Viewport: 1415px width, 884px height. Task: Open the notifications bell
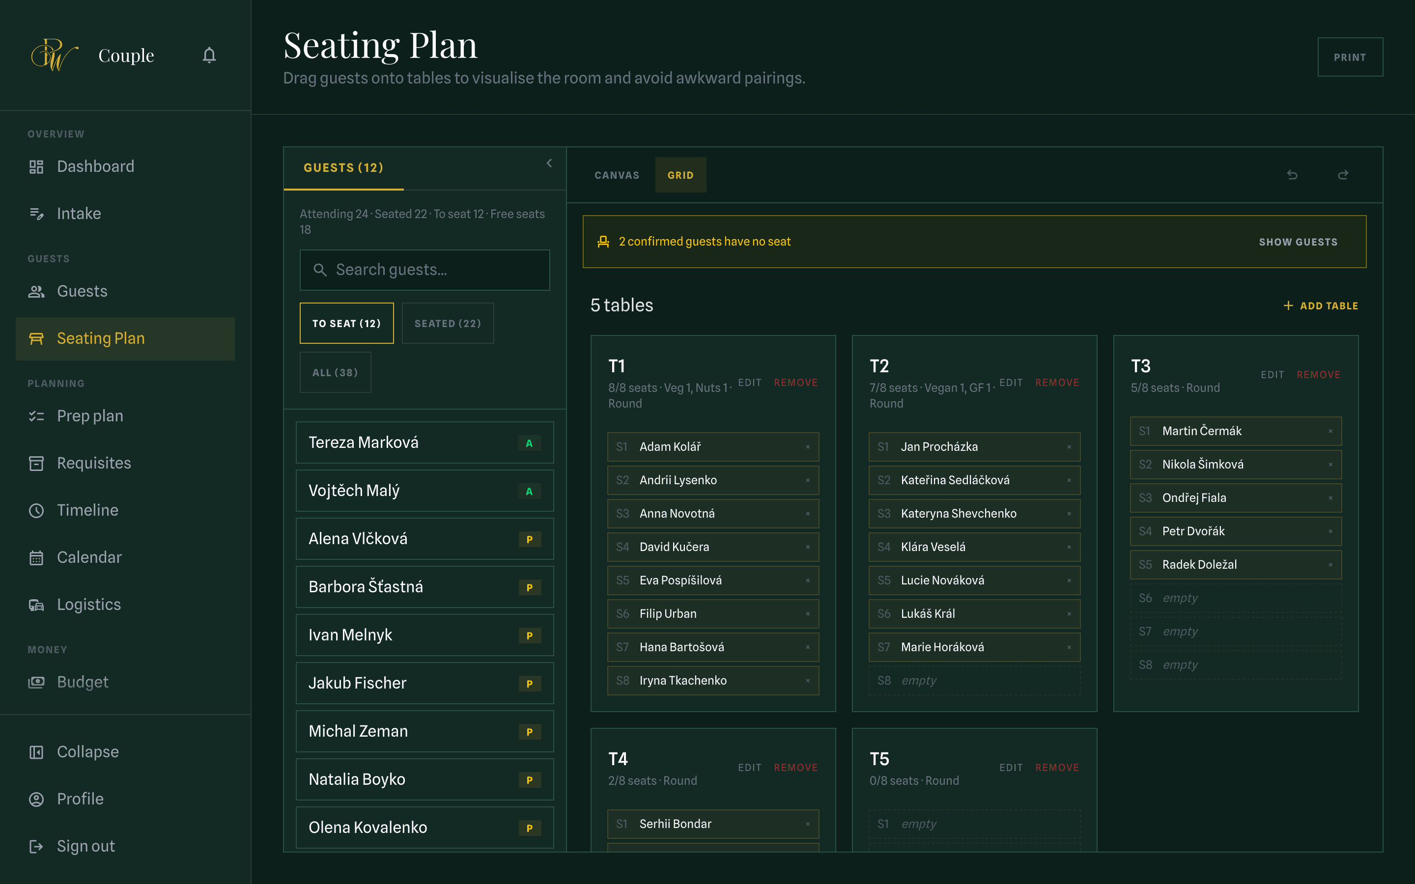(209, 55)
